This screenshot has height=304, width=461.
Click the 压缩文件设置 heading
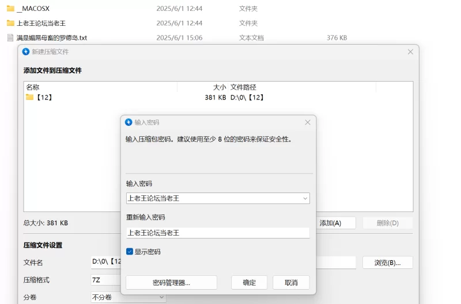(43, 245)
